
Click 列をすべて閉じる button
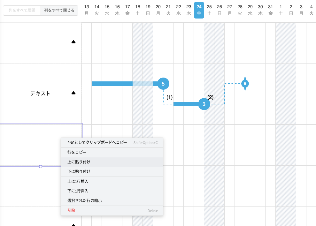coord(59,11)
